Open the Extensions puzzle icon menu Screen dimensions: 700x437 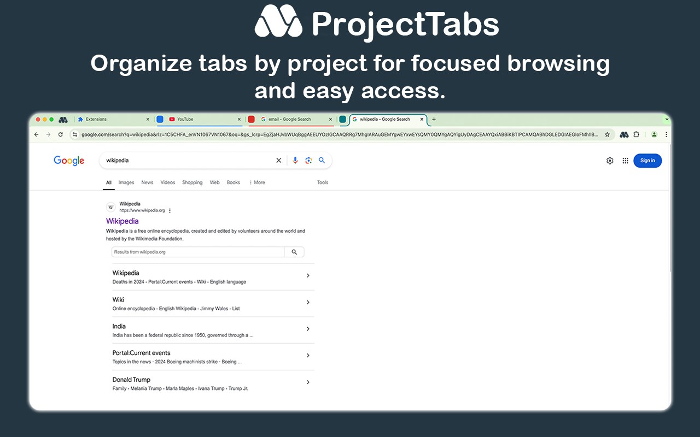coord(637,134)
